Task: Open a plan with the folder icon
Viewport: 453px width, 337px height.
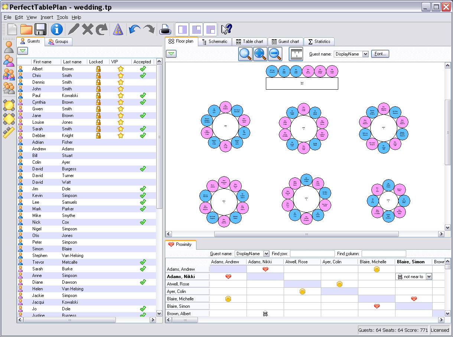Action: 26,29
